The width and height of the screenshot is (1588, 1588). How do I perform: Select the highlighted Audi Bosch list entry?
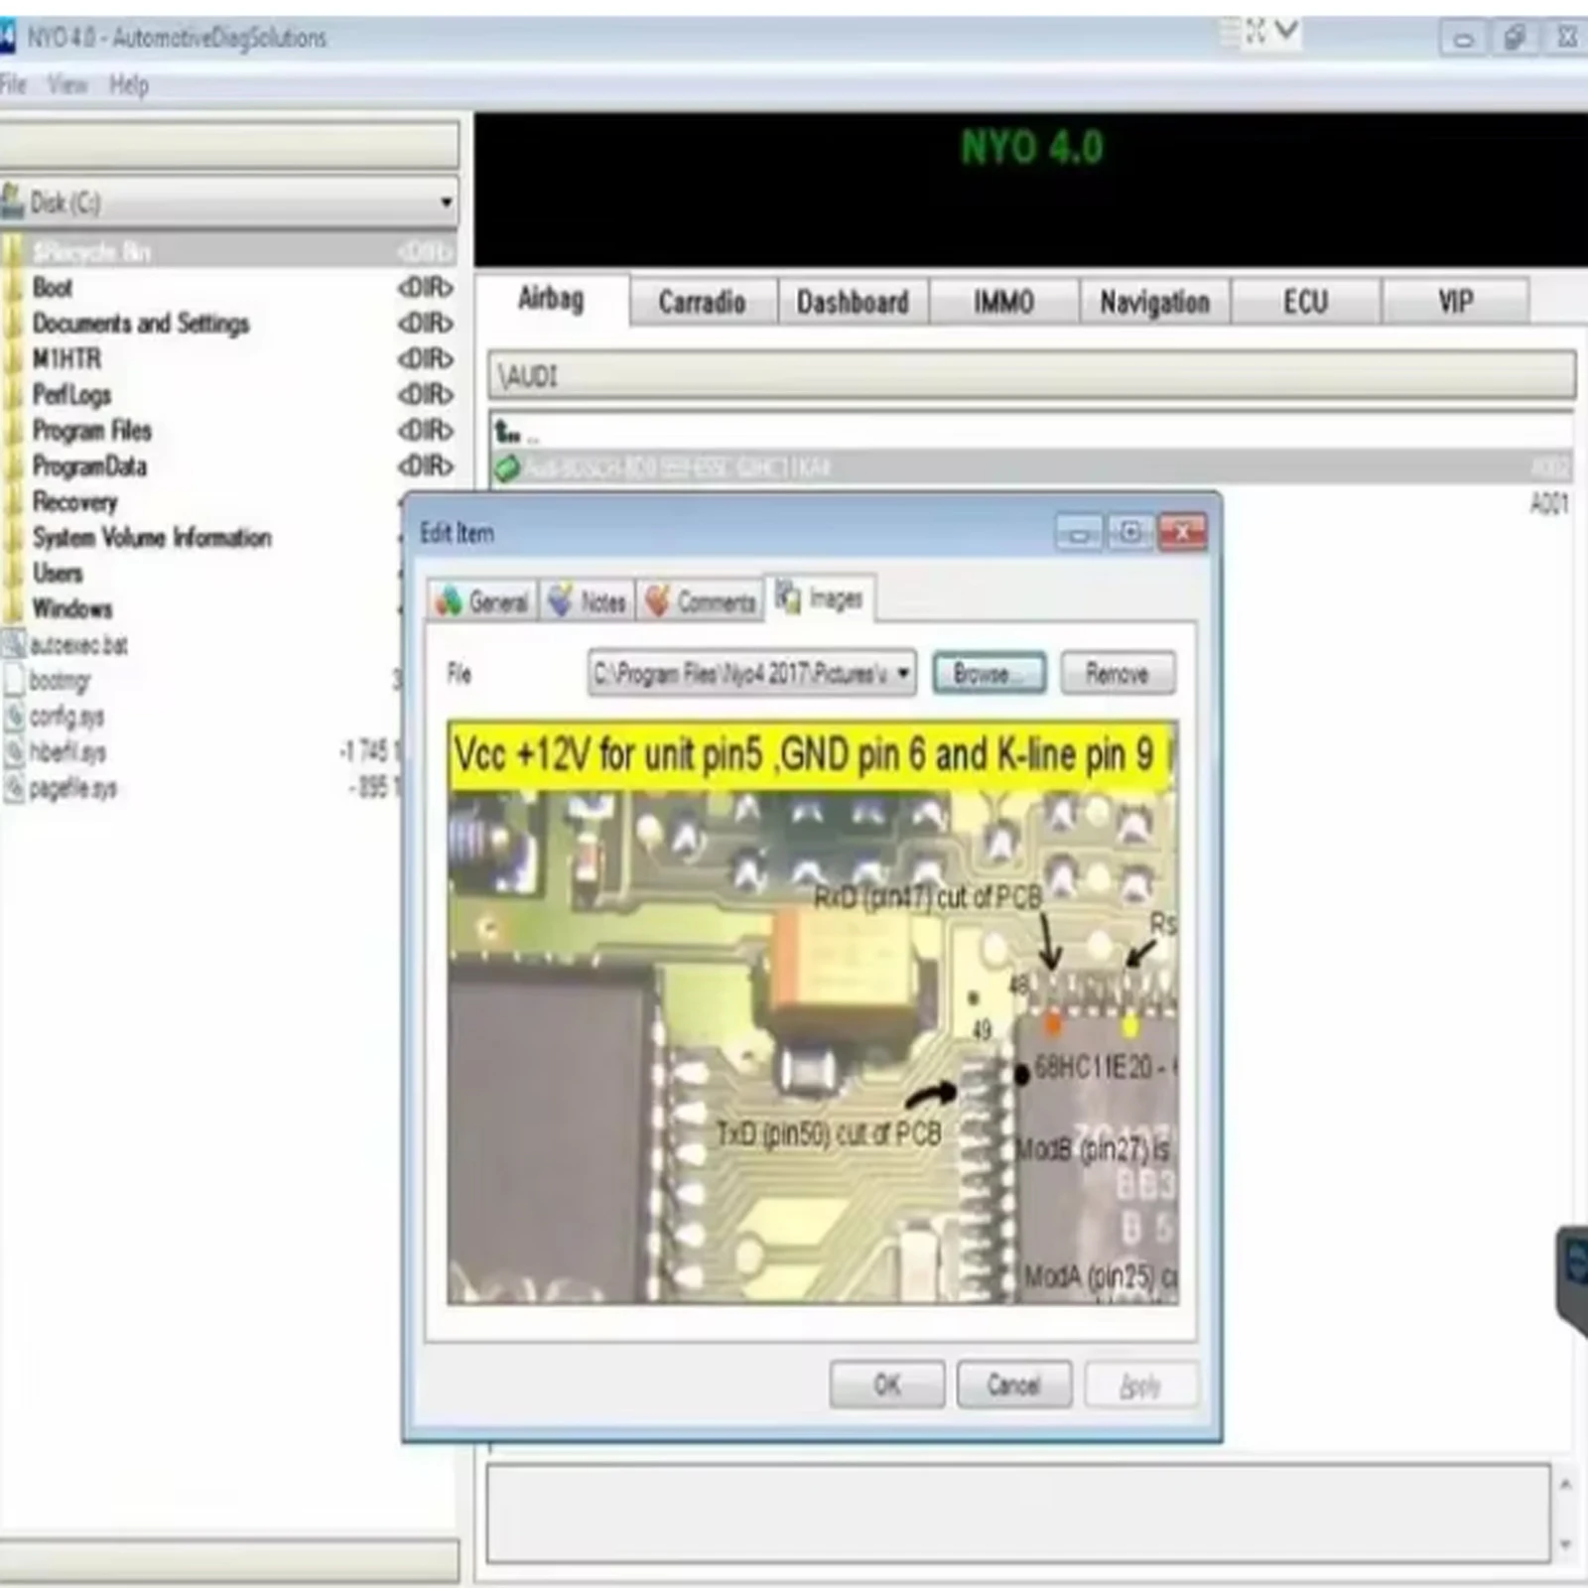pos(1031,467)
